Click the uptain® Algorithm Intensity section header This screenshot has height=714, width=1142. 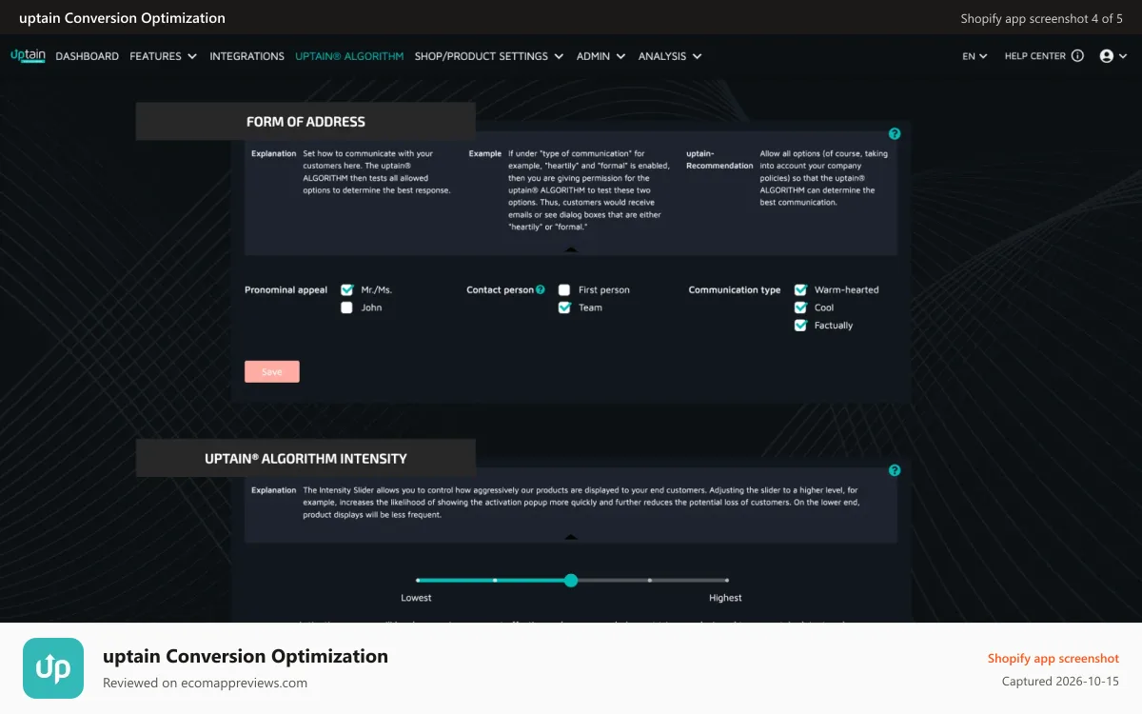click(305, 458)
